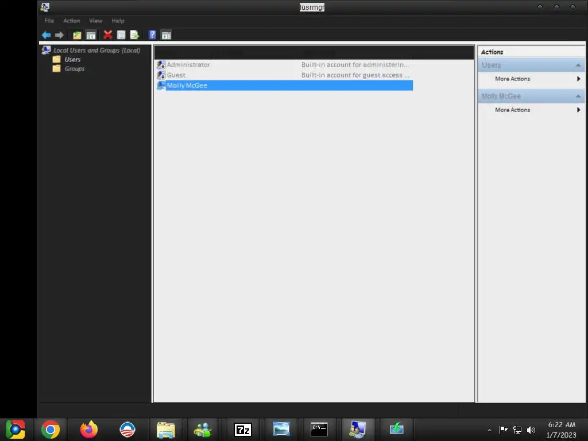Image resolution: width=588 pixels, height=441 pixels.
Task: Open the File menu
Action: pos(49,21)
